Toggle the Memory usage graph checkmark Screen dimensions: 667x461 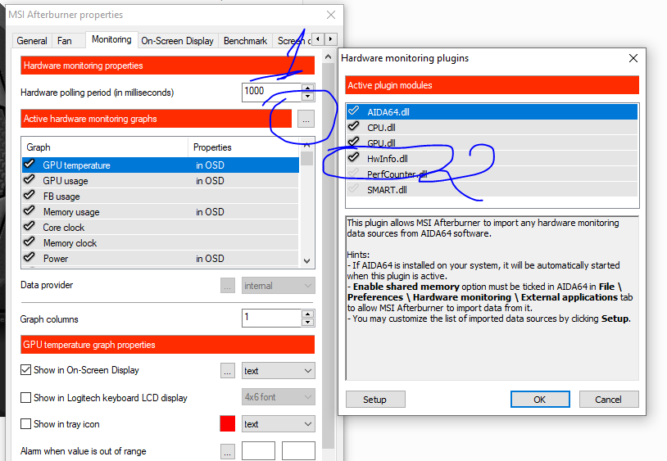point(29,211)
